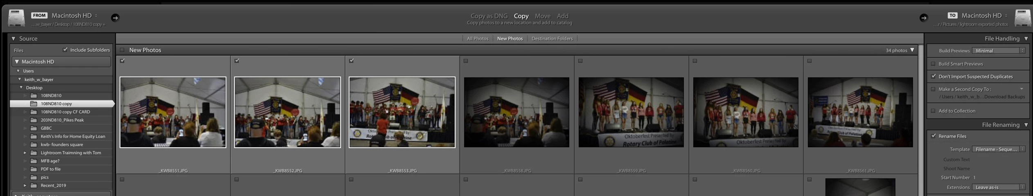This screenshot has width=1033, height=196.
Task: Choose Copy import mode
Action: (521, 16)
